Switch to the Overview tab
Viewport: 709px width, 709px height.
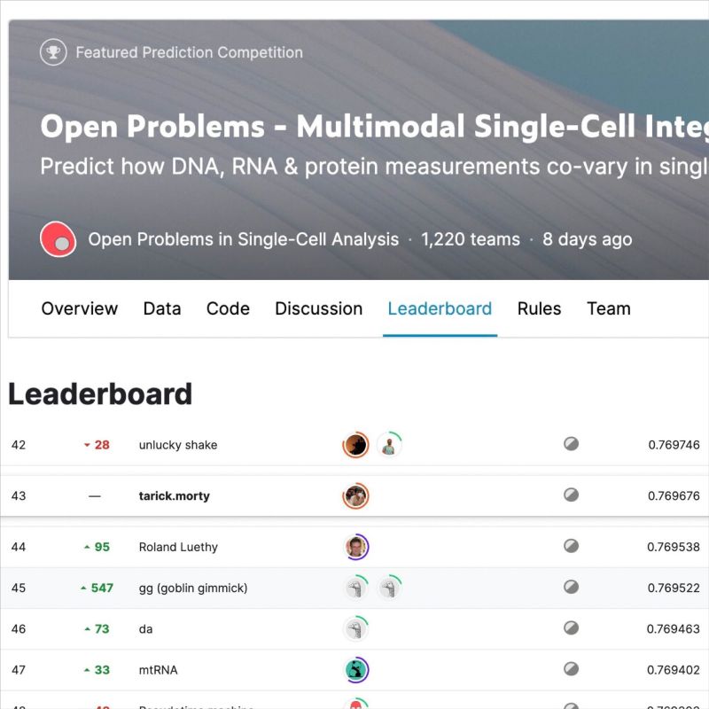point(80,308)
